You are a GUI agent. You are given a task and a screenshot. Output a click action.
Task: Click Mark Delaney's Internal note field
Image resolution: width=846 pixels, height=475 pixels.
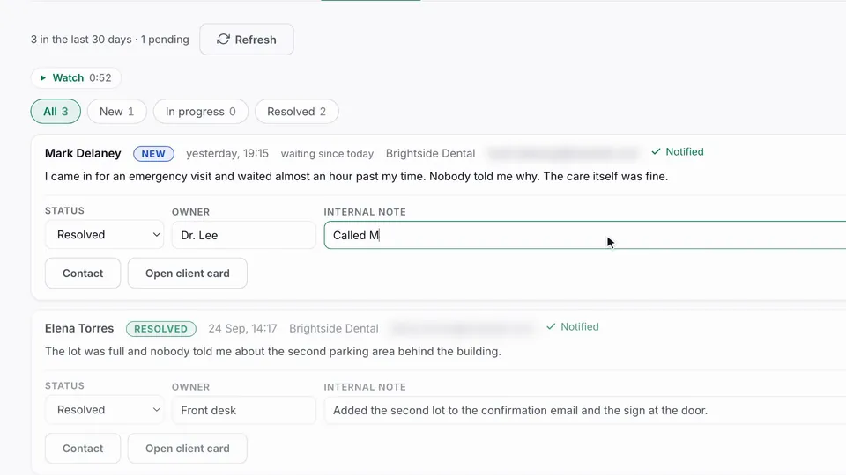585,235
